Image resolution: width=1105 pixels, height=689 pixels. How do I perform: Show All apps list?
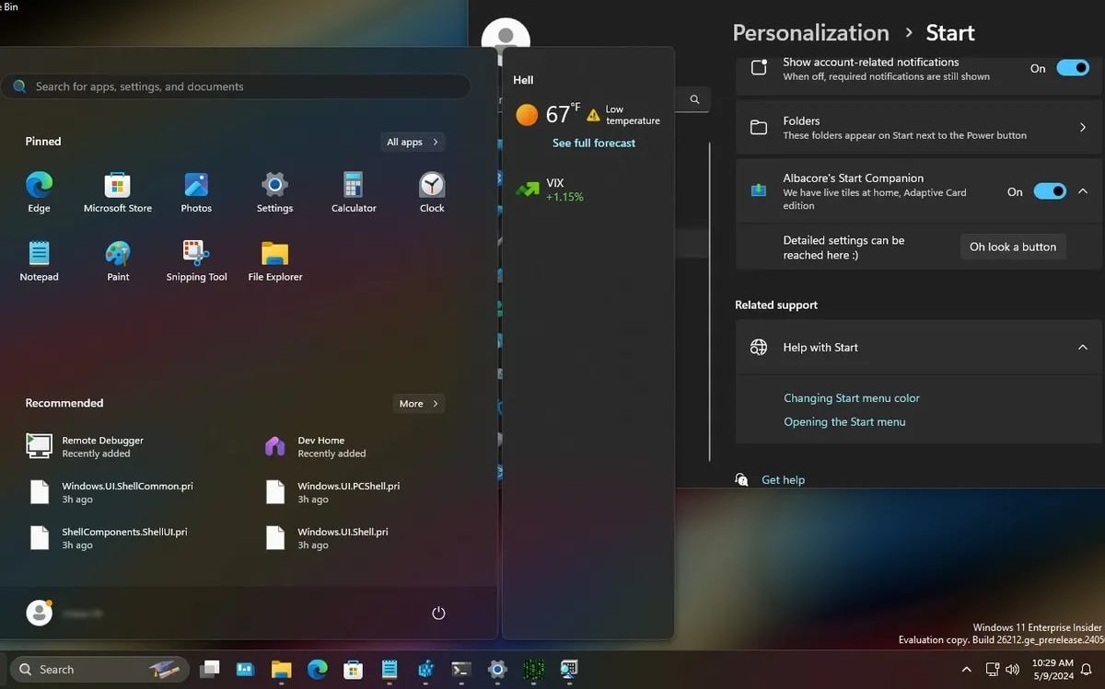tap(413, 142)
